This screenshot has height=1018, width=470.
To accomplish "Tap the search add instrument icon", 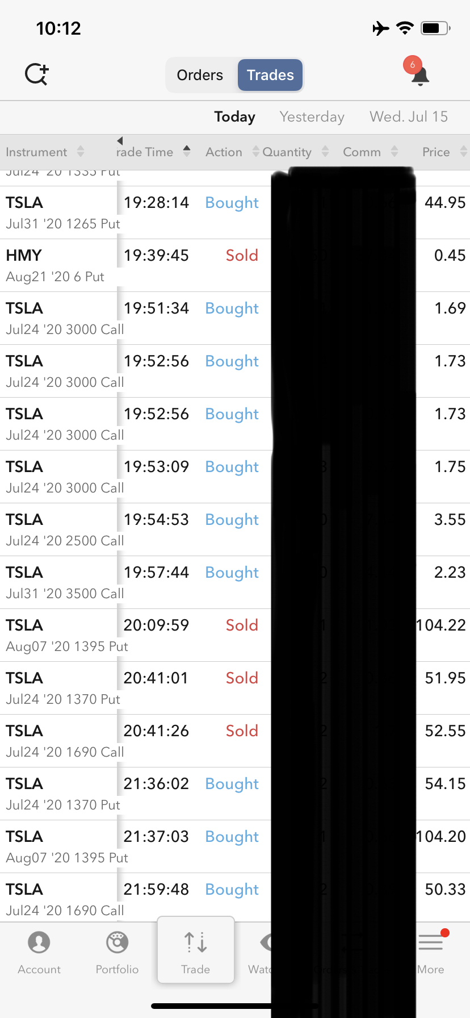I will coord(37,74).
